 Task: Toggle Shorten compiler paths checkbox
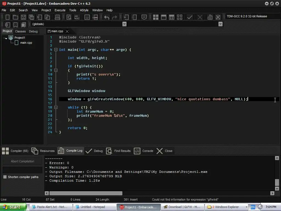click(x=5, y=177)
